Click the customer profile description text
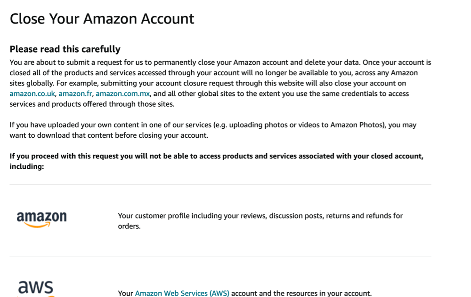This screenshot has height=297, width=471. click(x=260, y=216)
